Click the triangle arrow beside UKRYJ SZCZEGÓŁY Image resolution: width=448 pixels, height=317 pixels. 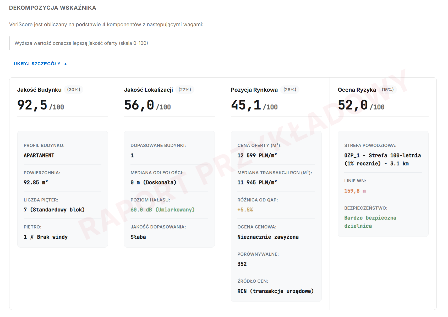pos(65,64)
